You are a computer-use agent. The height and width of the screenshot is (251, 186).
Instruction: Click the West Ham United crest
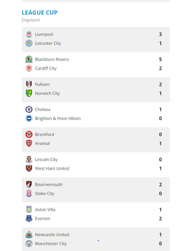(x=29, y=168)
